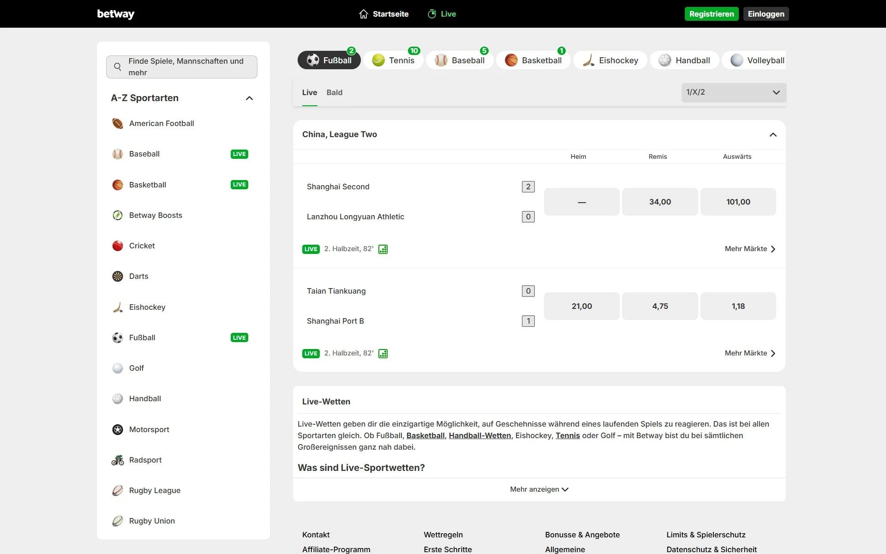Open the Tennis link in Live-Wetten text
886x554 pixels.
[x=568, y=435]
